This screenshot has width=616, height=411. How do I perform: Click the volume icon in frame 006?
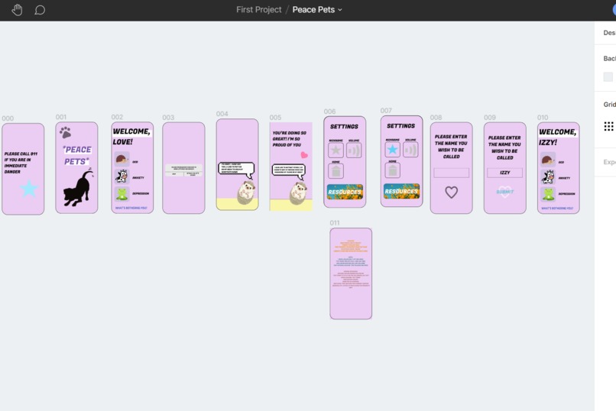click(x=354, y=150)
